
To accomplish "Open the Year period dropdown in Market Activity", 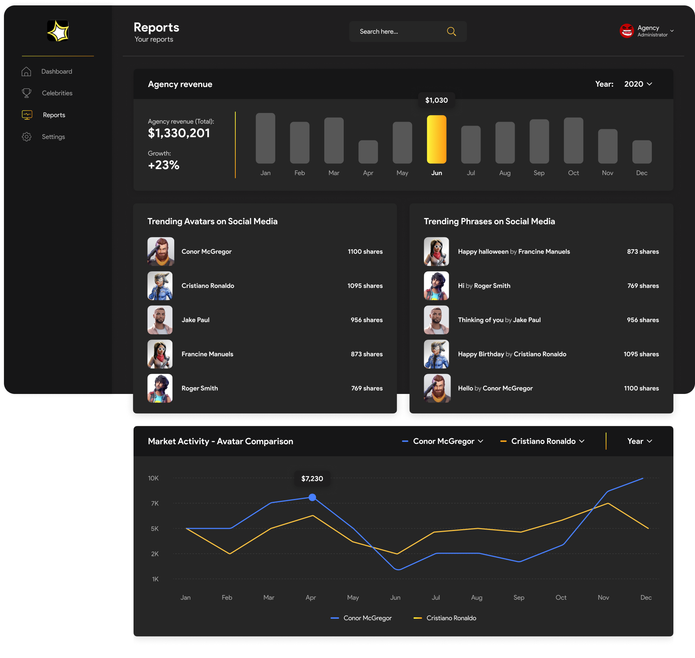I will coord(640,441).
